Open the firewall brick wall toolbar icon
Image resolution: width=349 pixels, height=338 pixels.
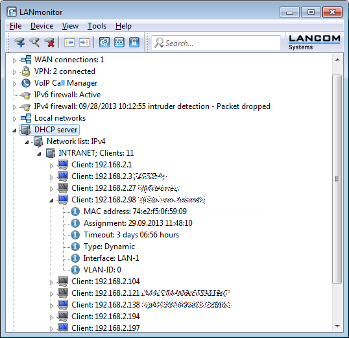pos(119,42)
